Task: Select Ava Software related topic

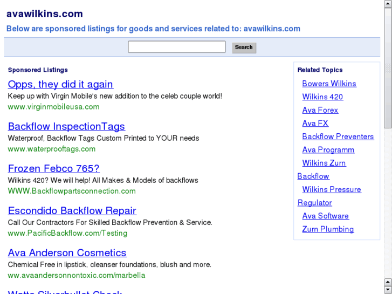Action: tap(325, 216)
